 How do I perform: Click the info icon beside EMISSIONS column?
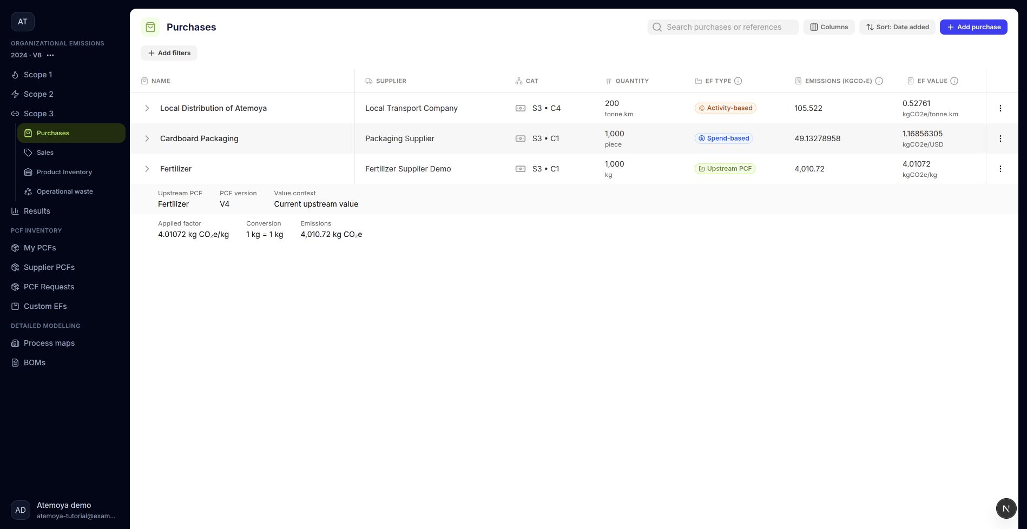point(879,81)
